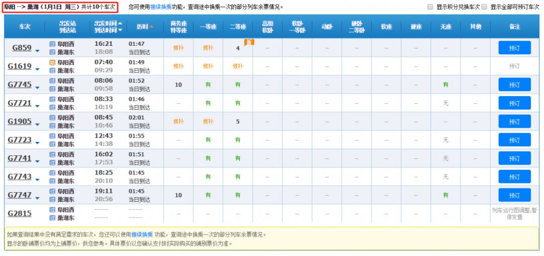Expand G7723 train details arrow
Screen dimensions: 544x256
pyautogui.click(x=37, y=143)
